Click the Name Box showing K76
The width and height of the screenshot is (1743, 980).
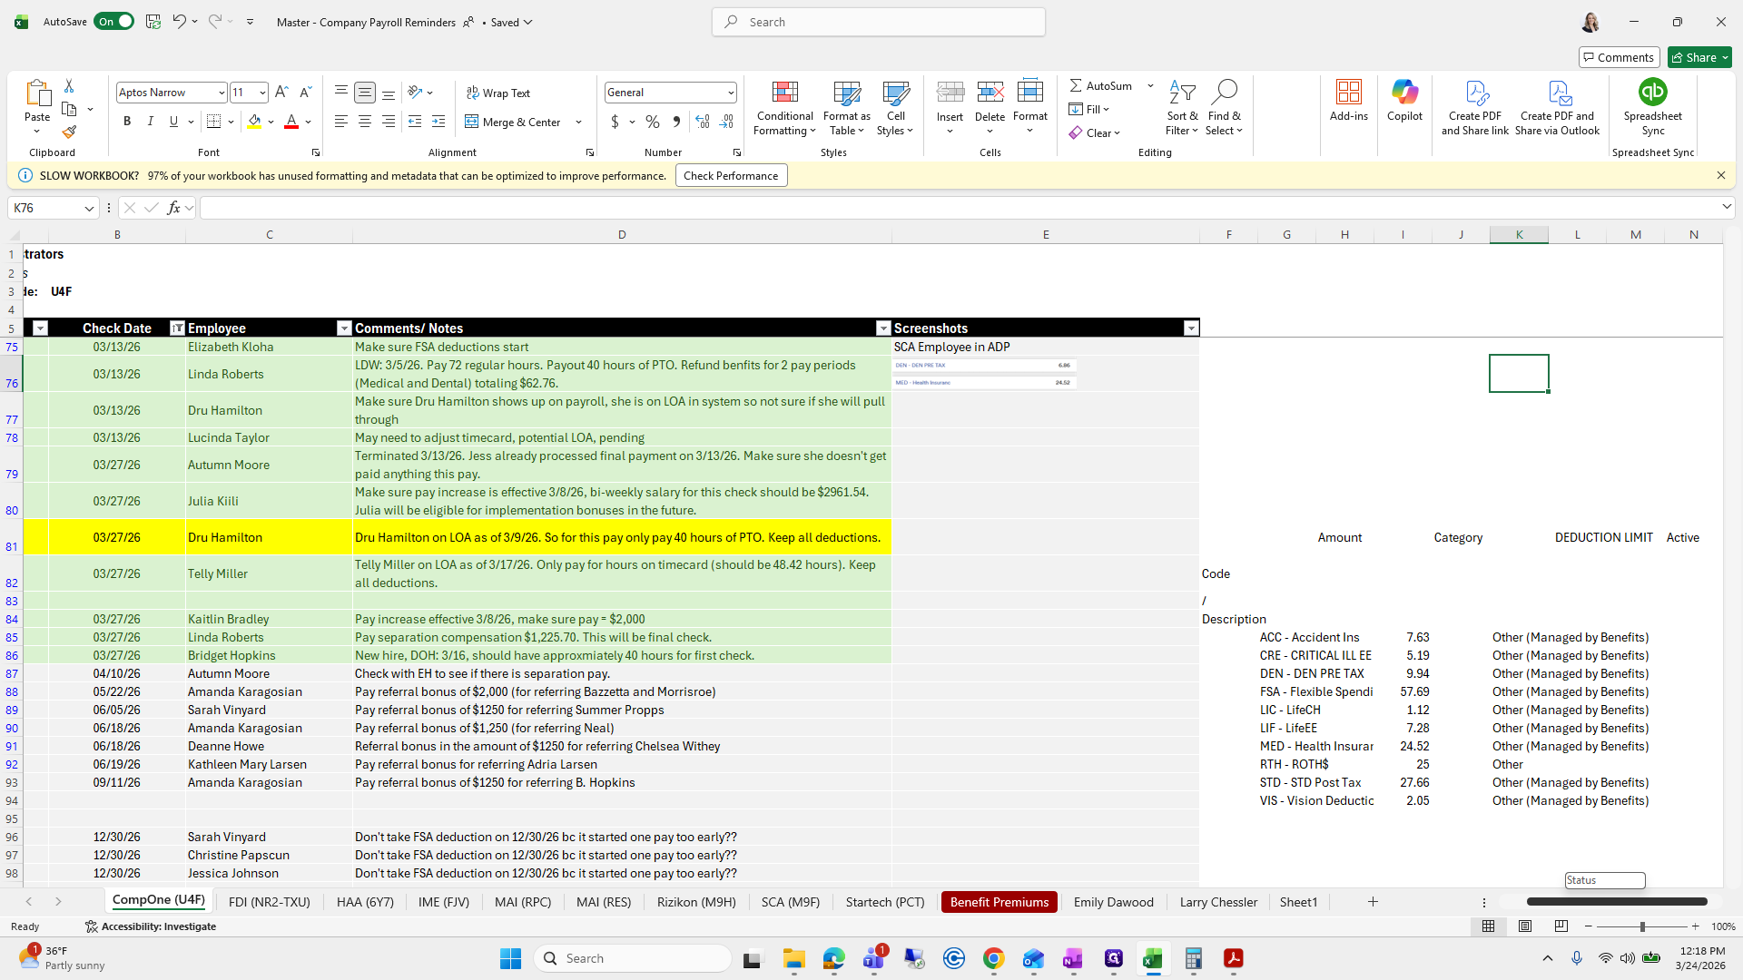pos(45,208)
